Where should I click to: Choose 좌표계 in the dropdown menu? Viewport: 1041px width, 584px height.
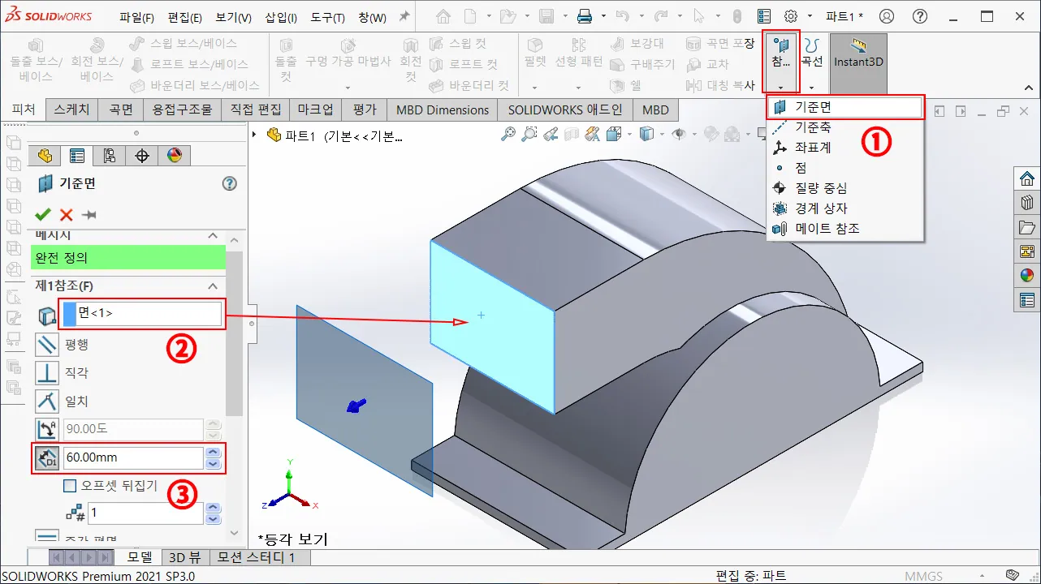pyautogui.click(x=845, y=148)
